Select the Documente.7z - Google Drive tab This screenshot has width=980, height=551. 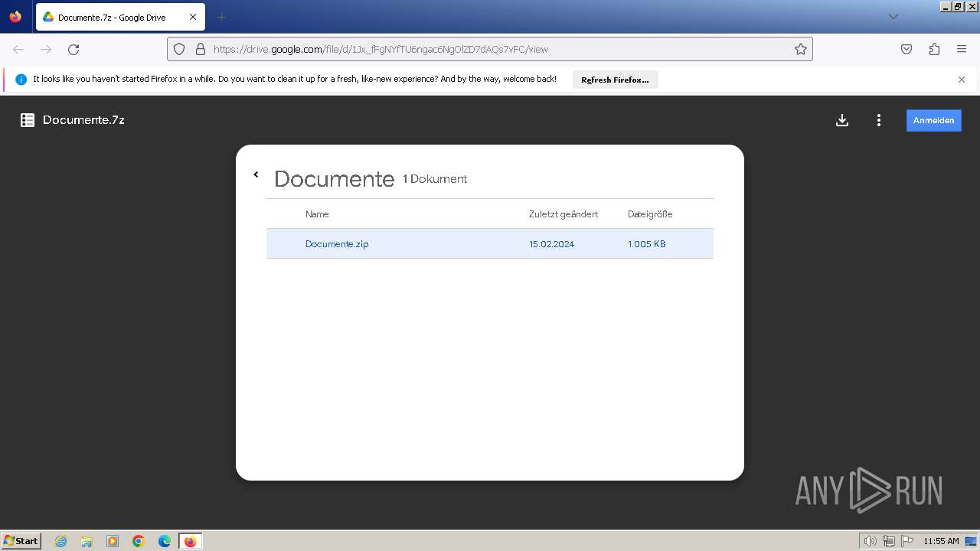[120, 17]
